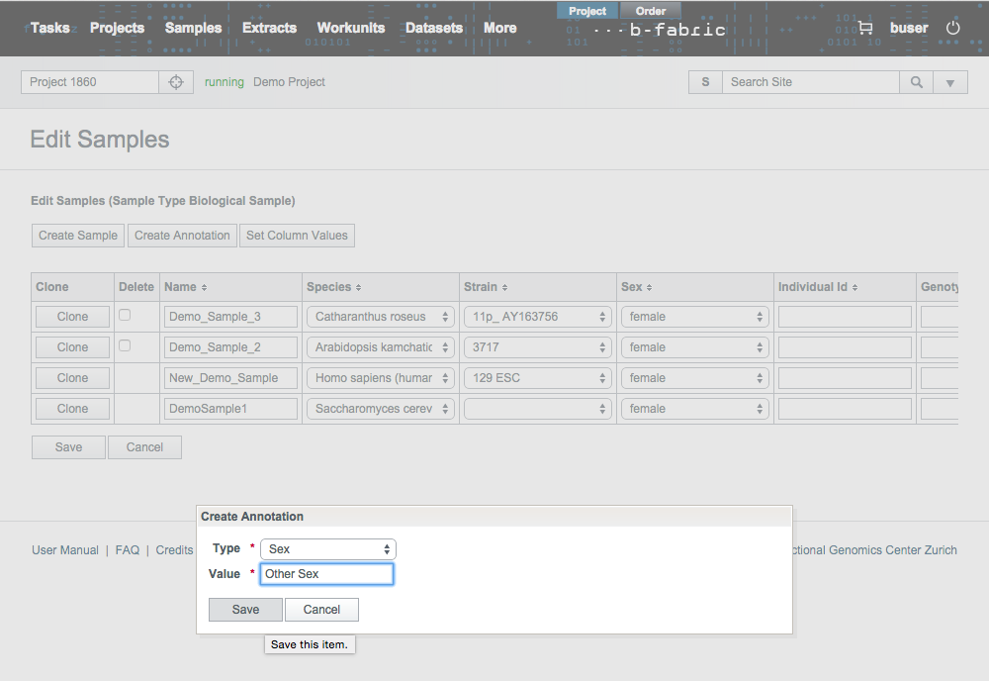Click the annotation Value text field

326,574
